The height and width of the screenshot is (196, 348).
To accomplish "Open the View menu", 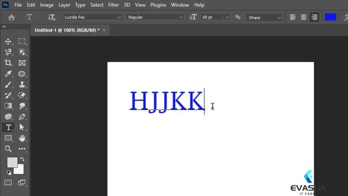I will [140, 5].
